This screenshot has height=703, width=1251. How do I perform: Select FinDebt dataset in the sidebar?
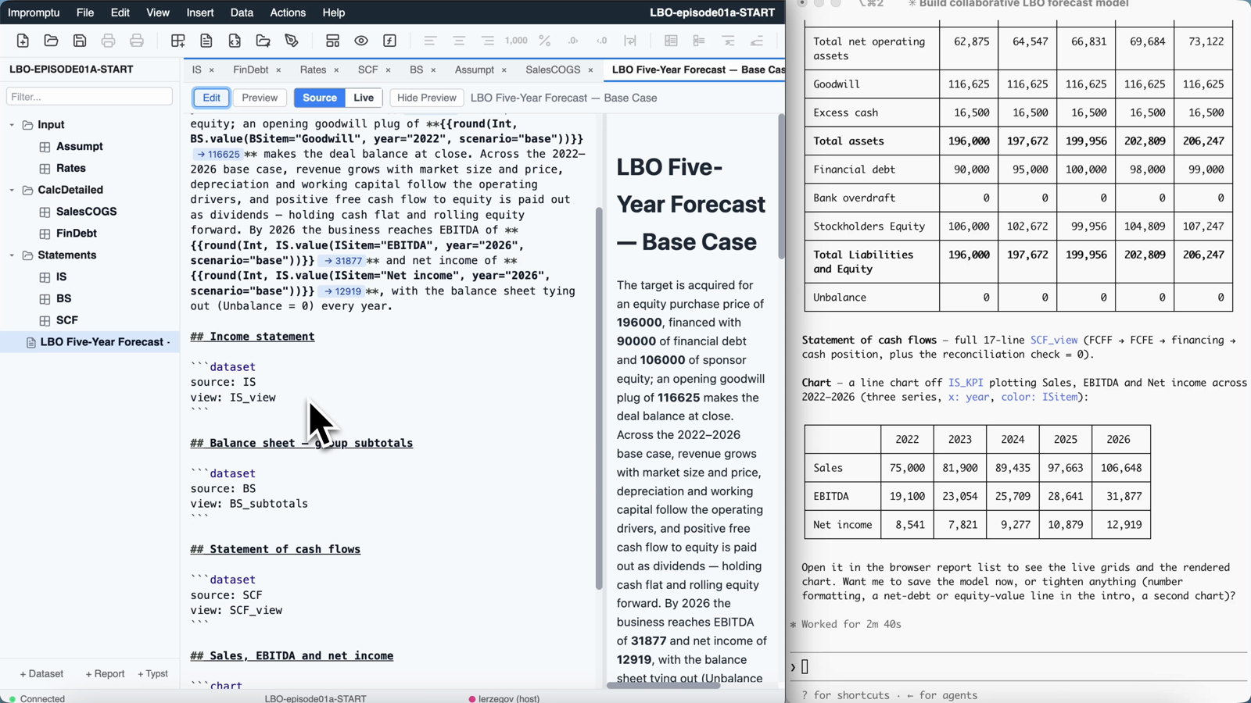click(x=76, y=233)
